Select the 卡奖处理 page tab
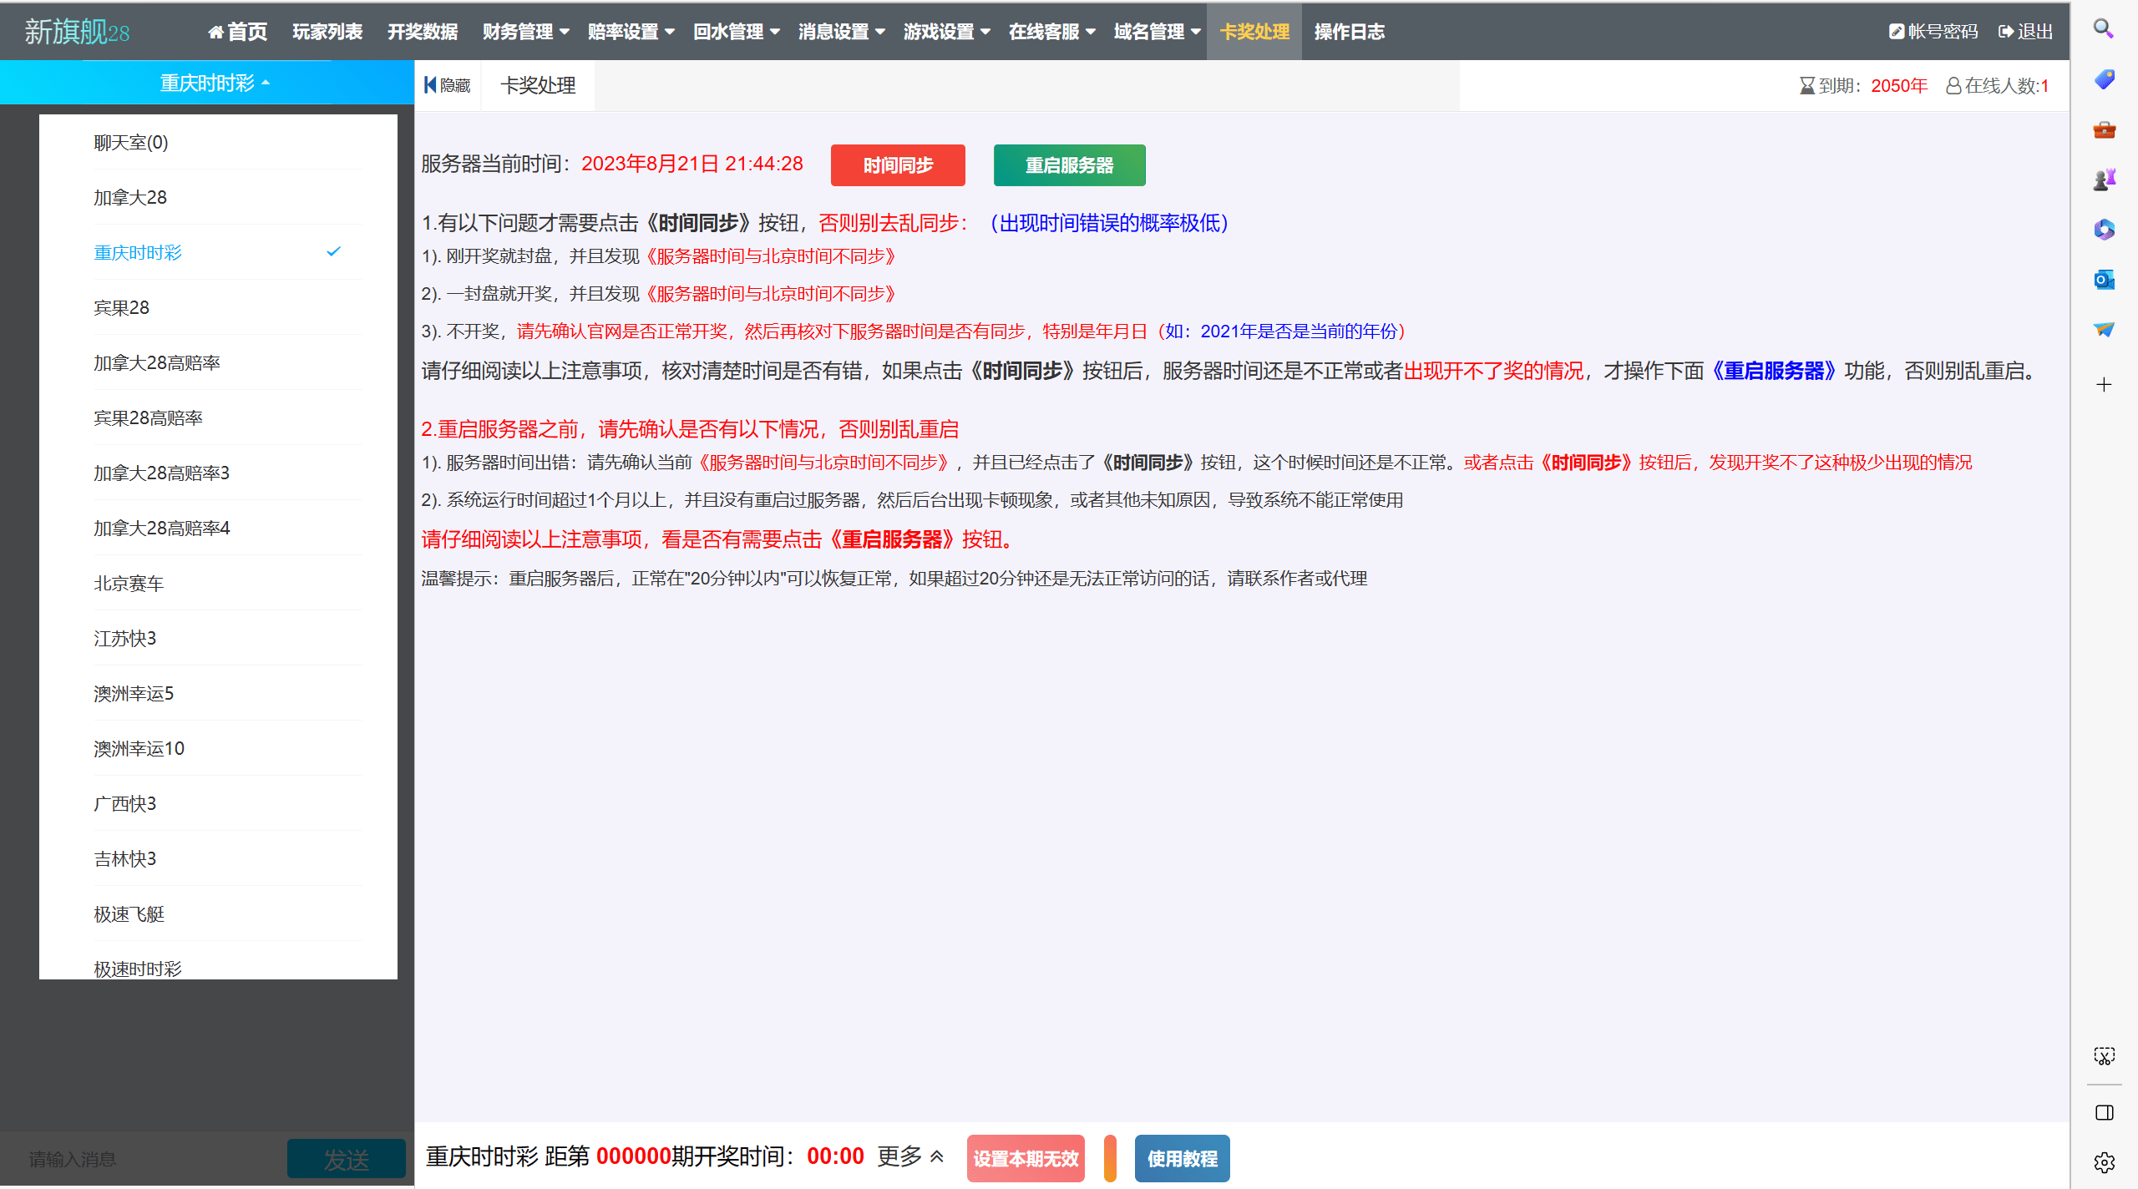 tap(538, 85)
